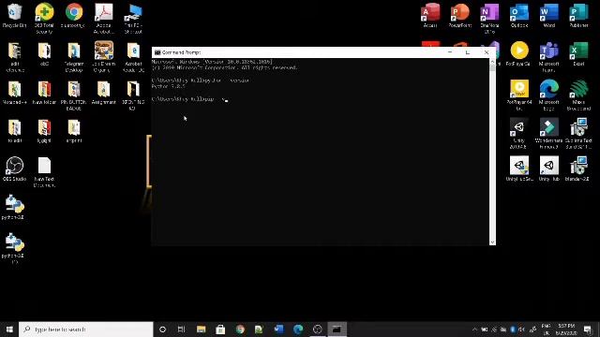The image size is (600, 337).
Task: Open File Explorer from the taskbar
Action: (x=201, y=330)
